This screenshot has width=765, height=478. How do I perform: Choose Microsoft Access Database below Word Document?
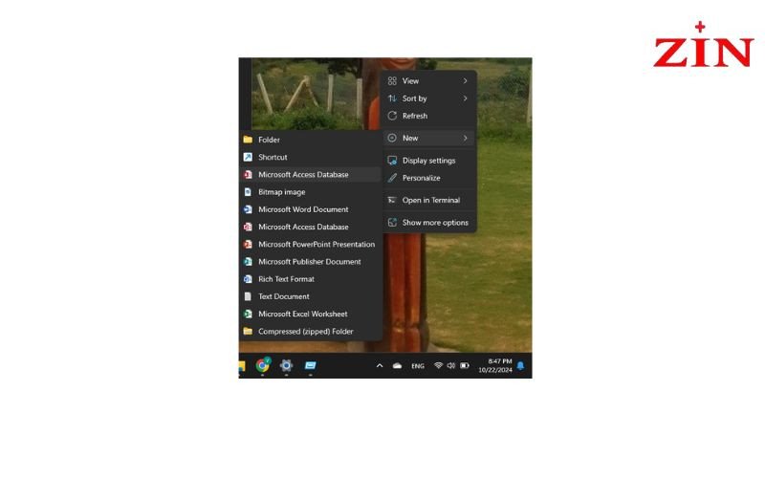click(310, 227)
